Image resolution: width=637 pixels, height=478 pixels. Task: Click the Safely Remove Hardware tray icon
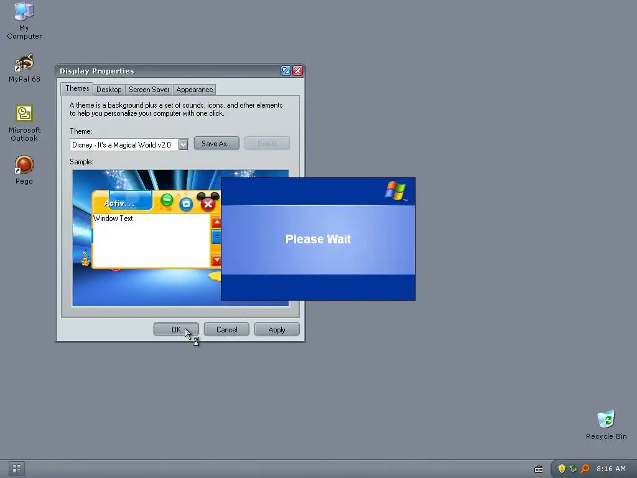(573, 469)
